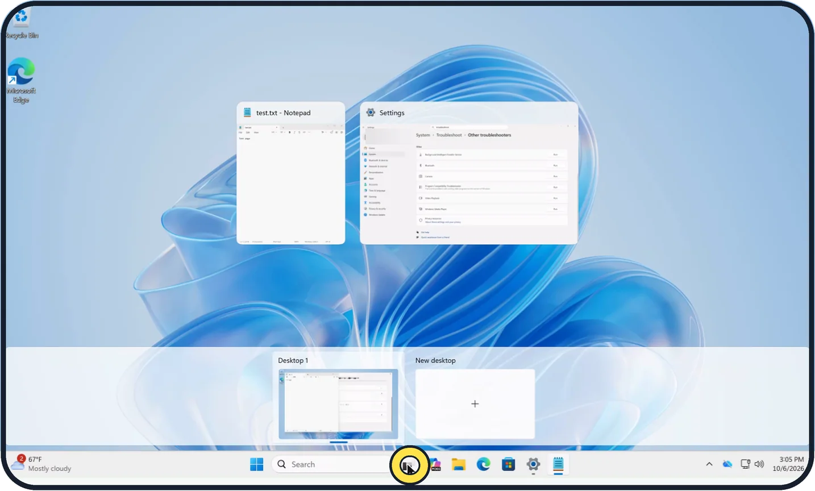The width and height of the screenshot is (815, 491).
Task: Open OneDrive cloud icon in system tray
Action: pos(727,464)
